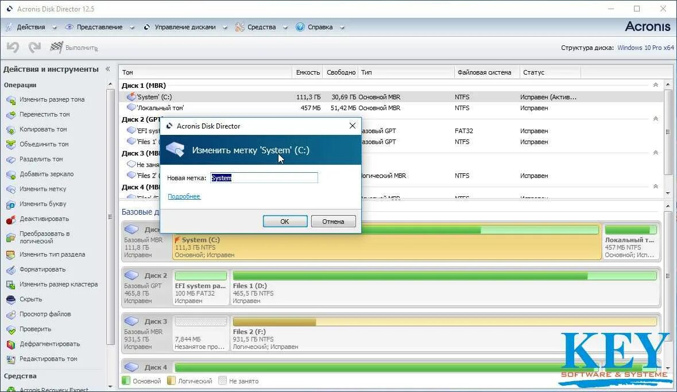
Task: Open the 'Действия' menu
Action: [x=32, y=26]
